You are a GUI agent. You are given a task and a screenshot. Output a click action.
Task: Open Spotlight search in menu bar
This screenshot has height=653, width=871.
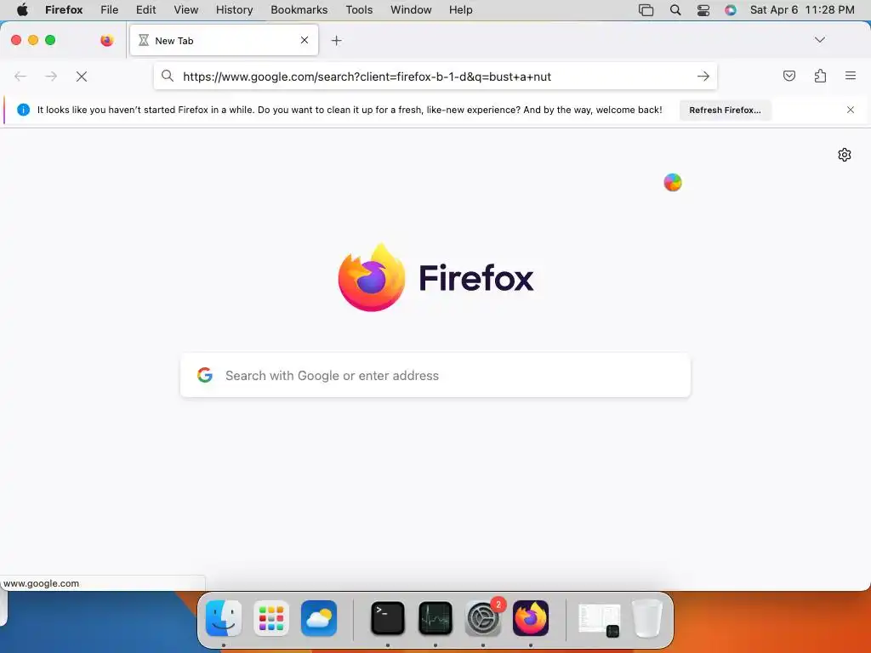pyautogui.click(x=675, y=9)
